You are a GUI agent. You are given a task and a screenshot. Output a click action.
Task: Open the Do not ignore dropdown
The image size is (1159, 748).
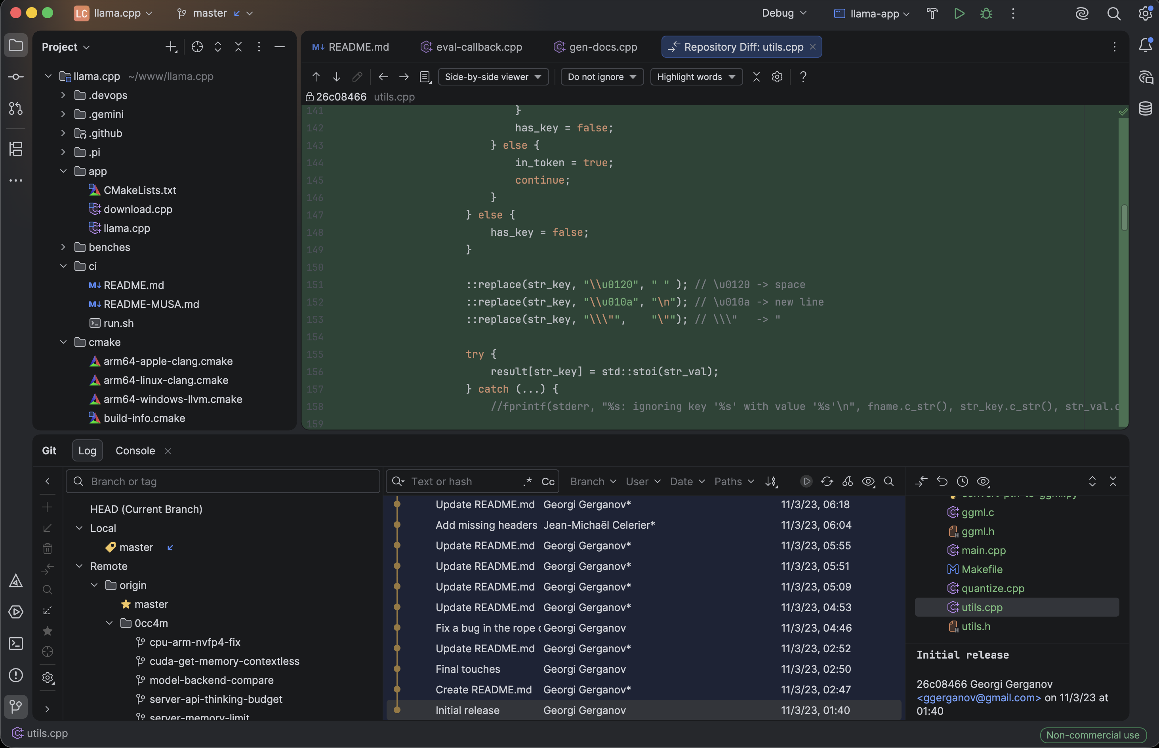tap(602, 77)
